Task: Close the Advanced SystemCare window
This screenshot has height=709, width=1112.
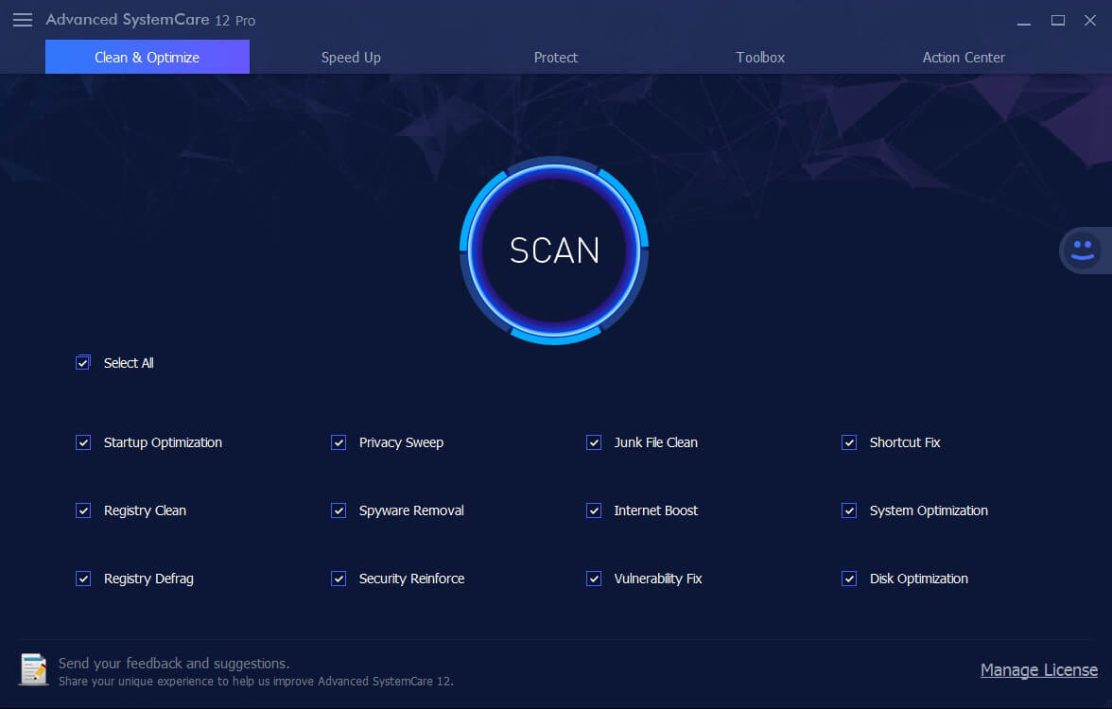Action: (1090, 21)
